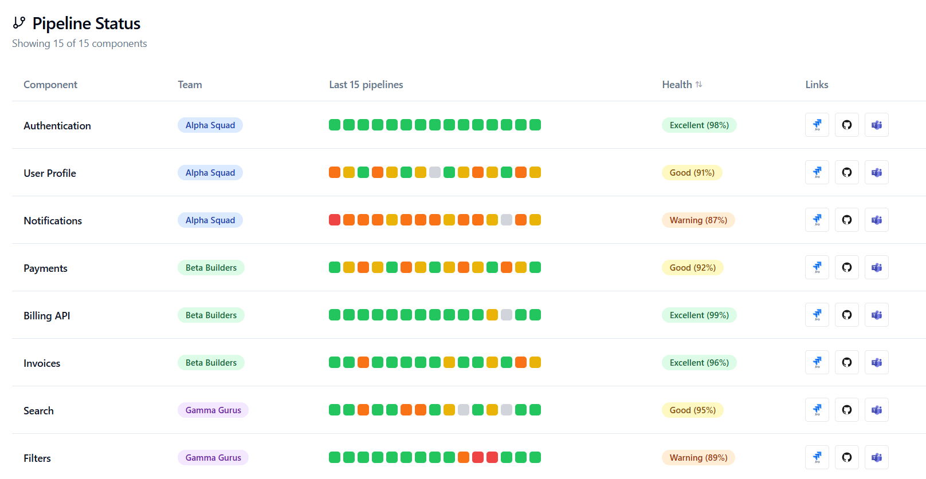Select the Notifications component name
This screenshot has height=479, width=926.
coord(53,220)
